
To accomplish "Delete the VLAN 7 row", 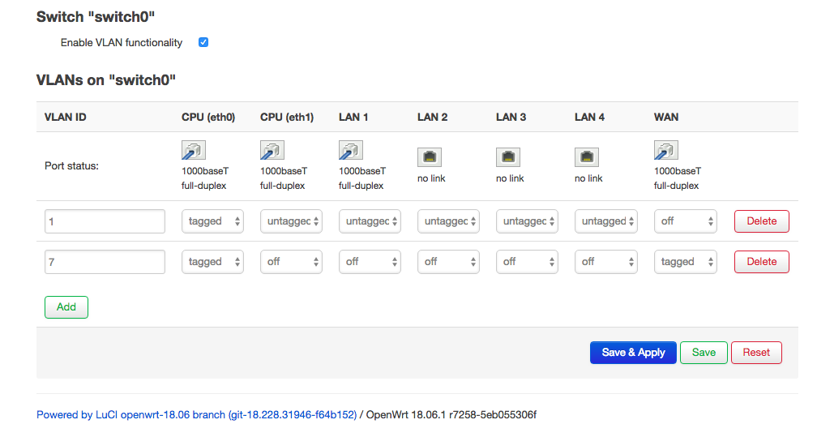I will coord(762,262).
